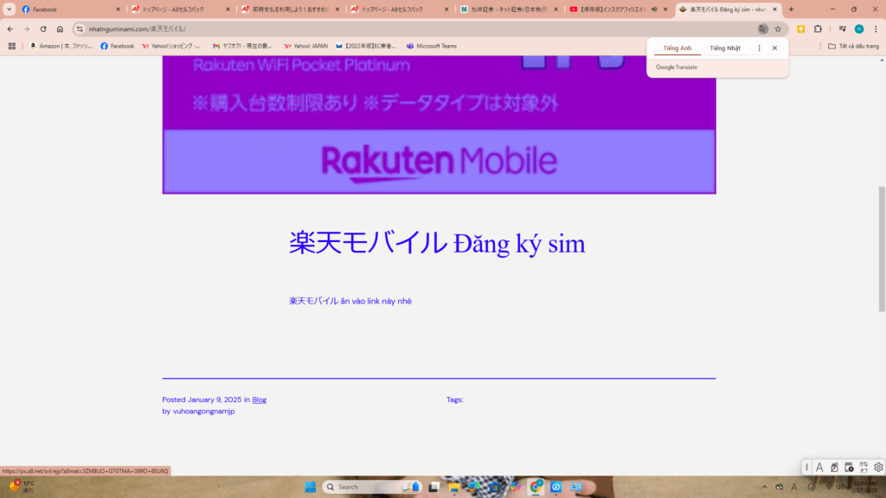This screenshot has width=886, height=498.
Task: Reload the current page
Action: pyautogui.click(x=43, y=29)
